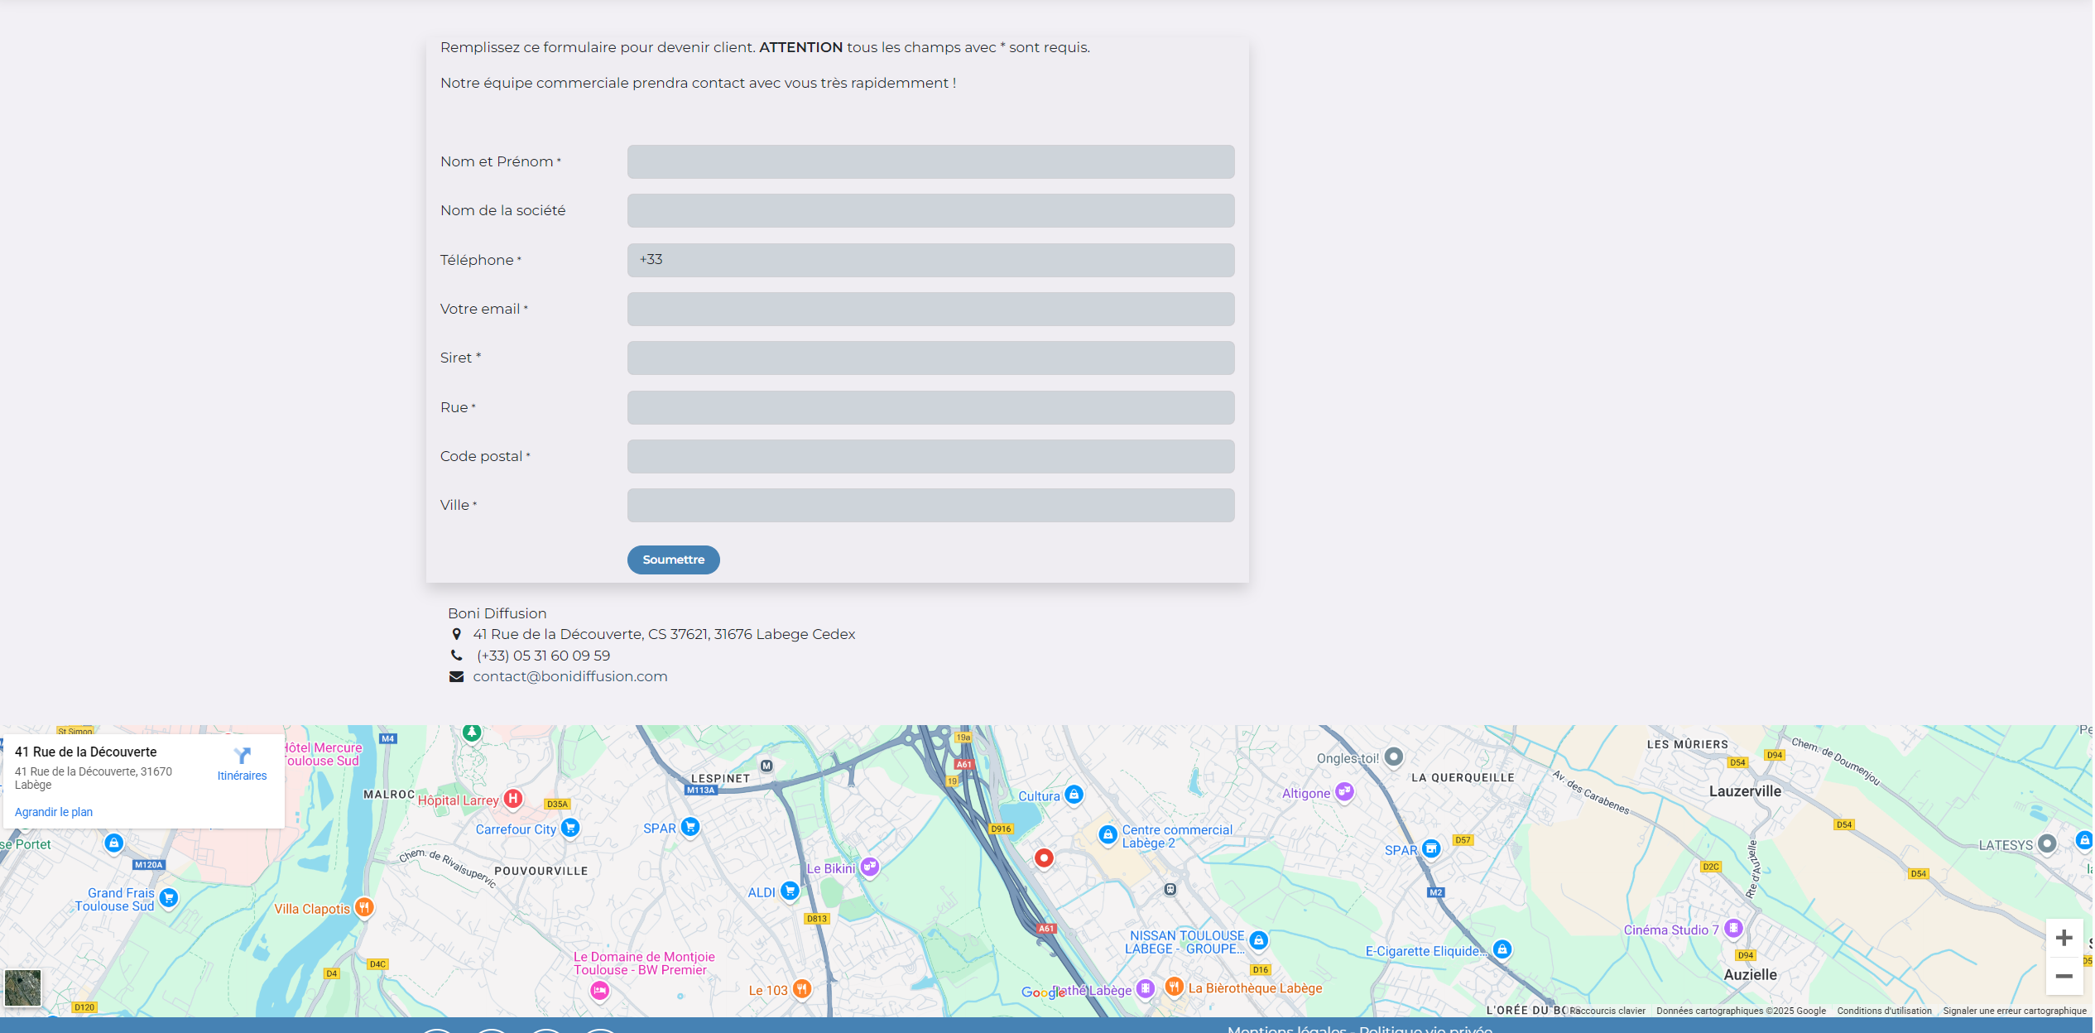The image size is (2095, 1033).
Task: Click the Itinéraires directions icon
Action: (242, 756)
